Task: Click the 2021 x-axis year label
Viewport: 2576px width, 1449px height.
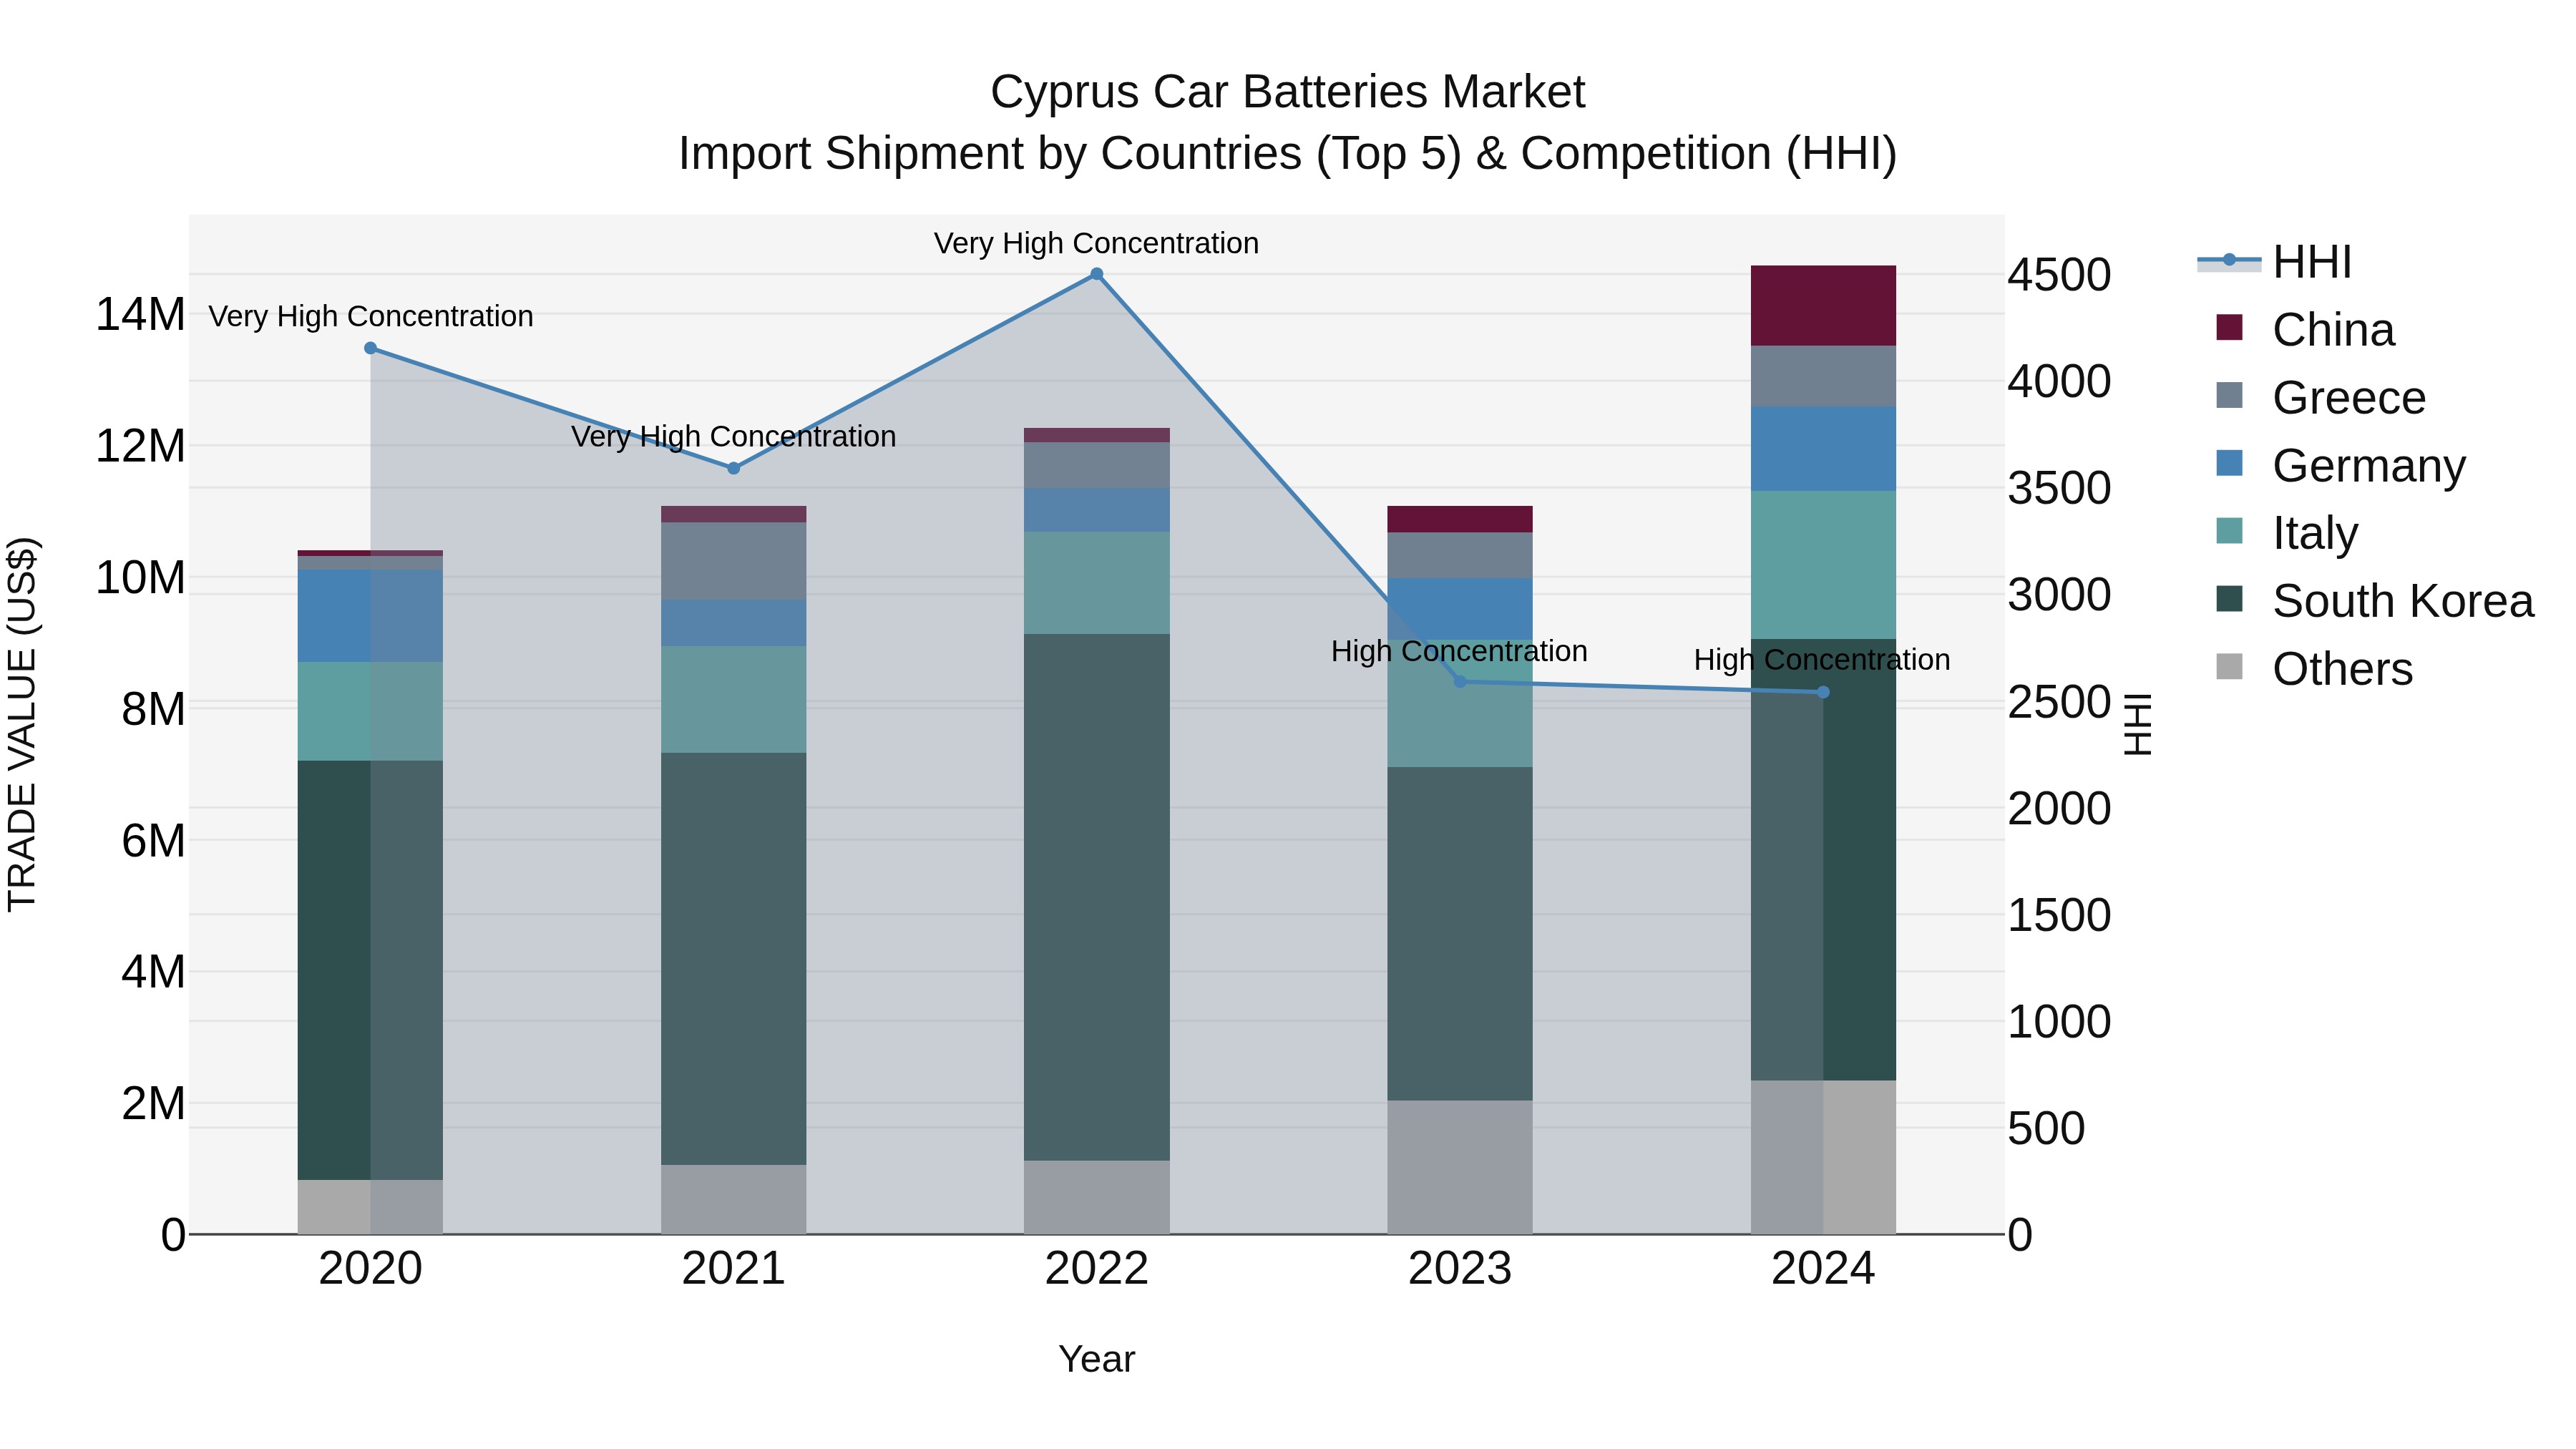Action: 733,1269
